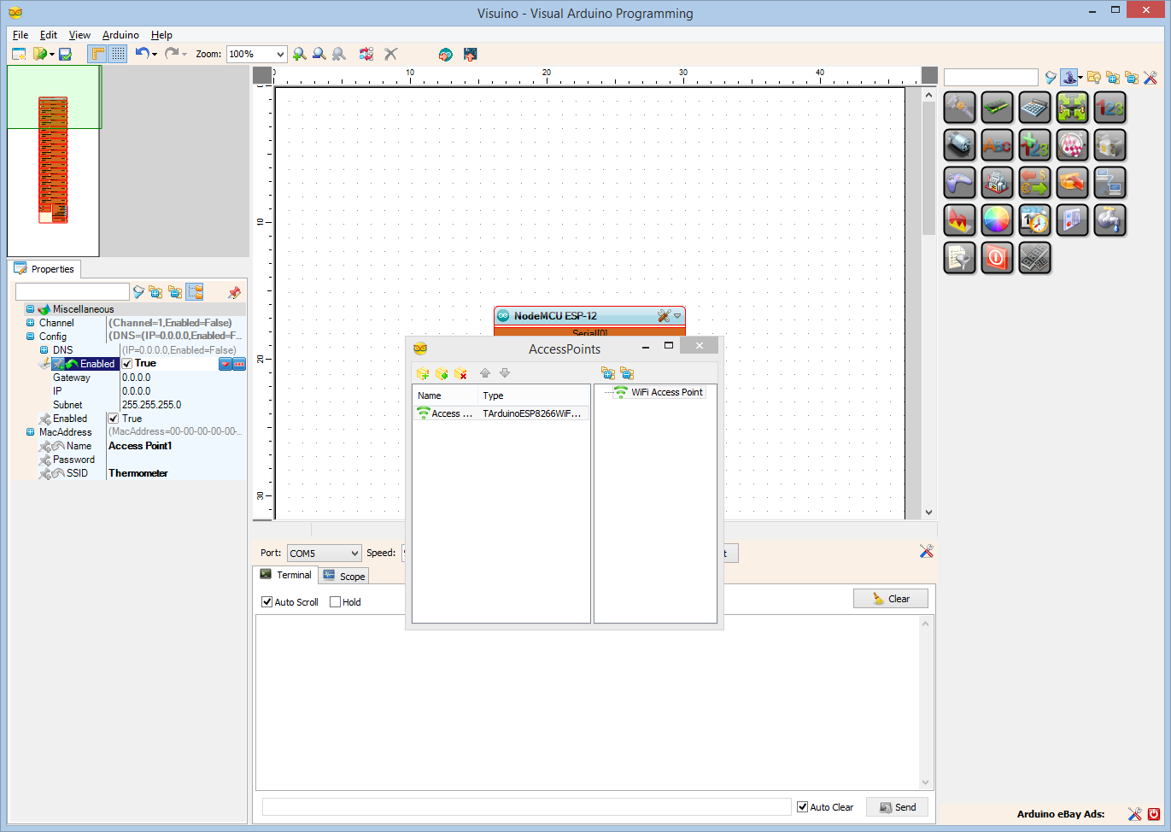Open the Color wheel component category

coord(997,220)
